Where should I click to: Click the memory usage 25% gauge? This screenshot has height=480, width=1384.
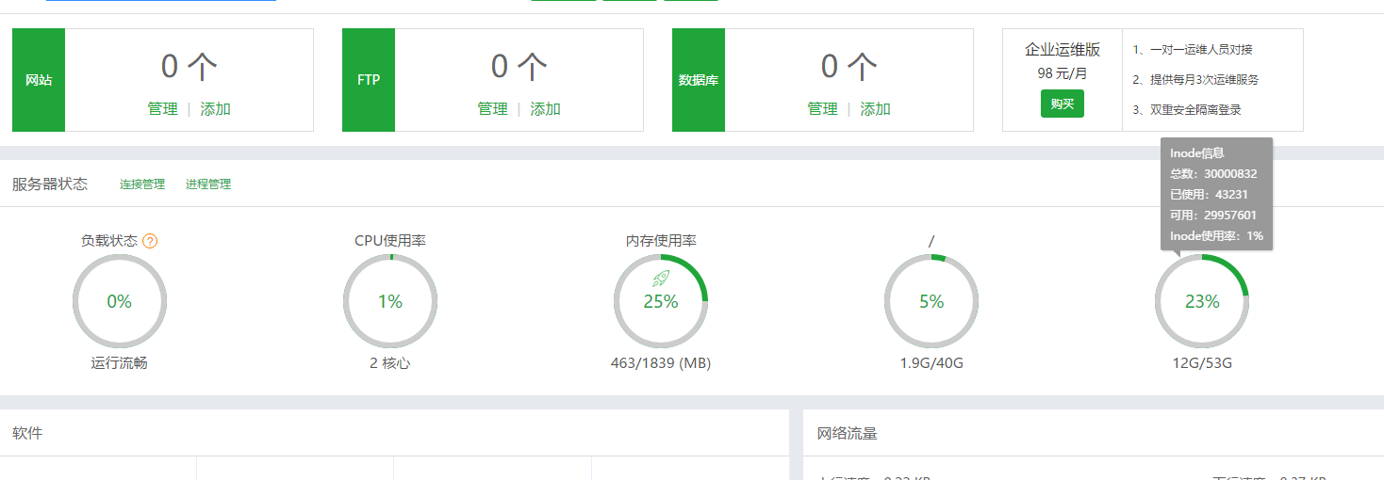point(661,301)
